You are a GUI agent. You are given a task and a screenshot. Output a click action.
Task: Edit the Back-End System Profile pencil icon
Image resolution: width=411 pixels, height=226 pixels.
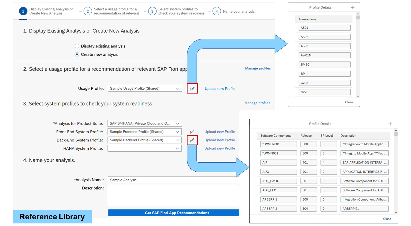[192, 140]
